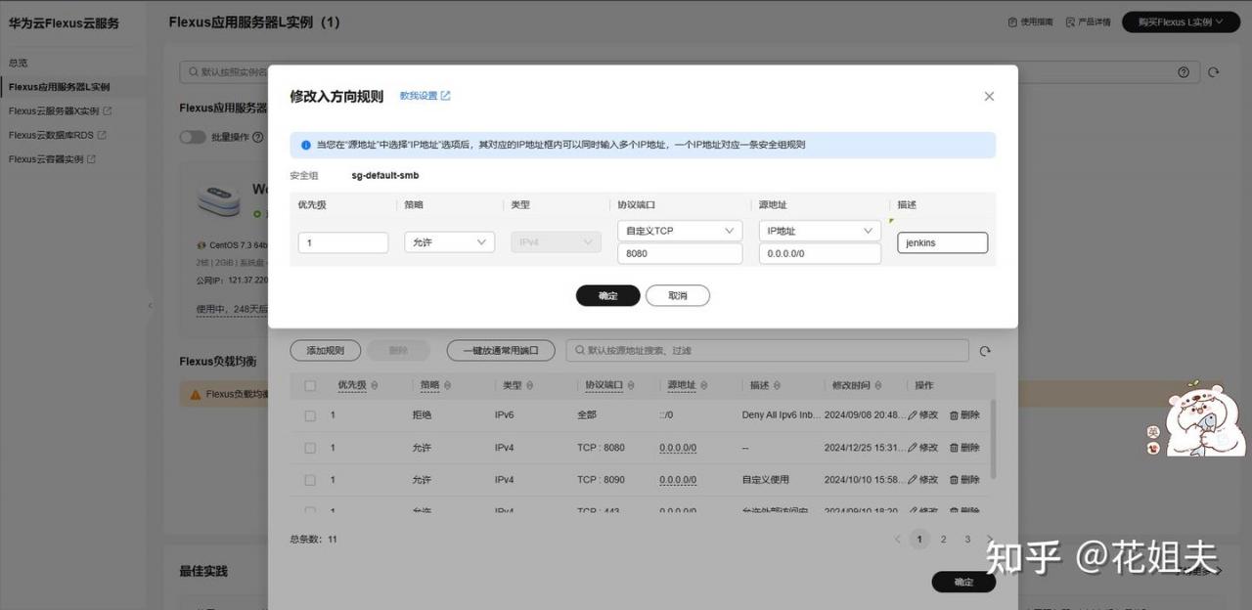1252x610 pixels.
Task: Click the icon beside the 描述 column header
Action: click(x=778, y=386)
